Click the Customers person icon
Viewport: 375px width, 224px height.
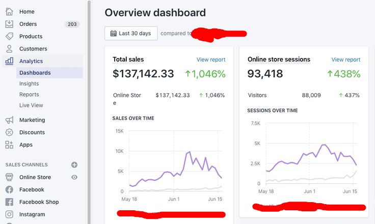point(9,49)
